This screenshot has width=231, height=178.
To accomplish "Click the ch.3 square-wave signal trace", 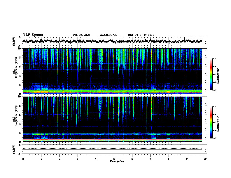I will point(113,149).
